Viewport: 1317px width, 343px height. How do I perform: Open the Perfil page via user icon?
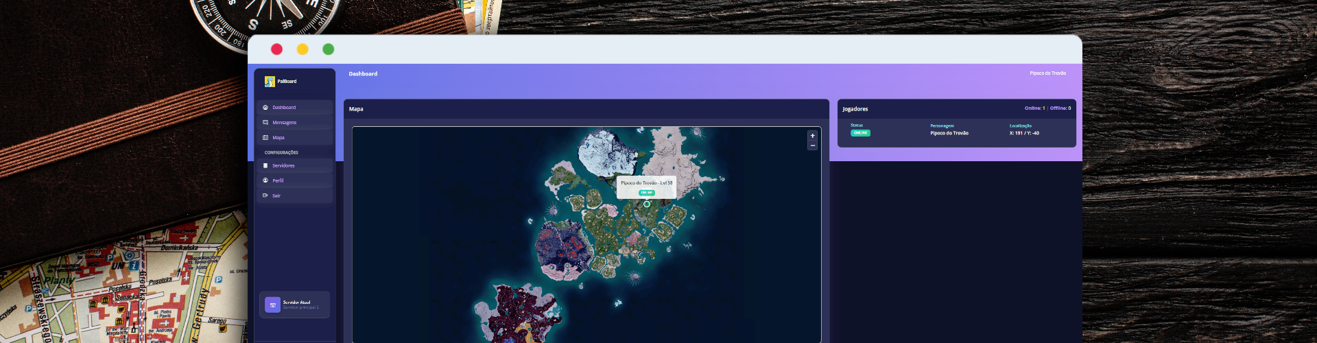pyautogui.click(x=265, y=180)
